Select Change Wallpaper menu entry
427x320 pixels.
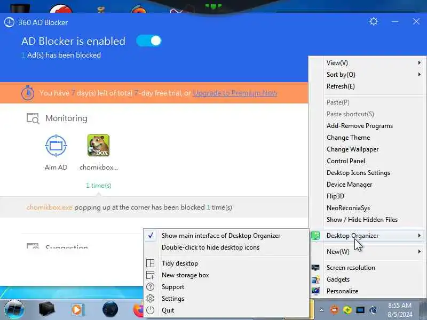coord(352,149)
